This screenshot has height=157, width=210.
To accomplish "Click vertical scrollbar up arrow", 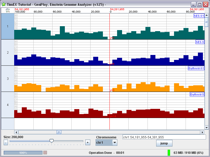I will 207,15.
